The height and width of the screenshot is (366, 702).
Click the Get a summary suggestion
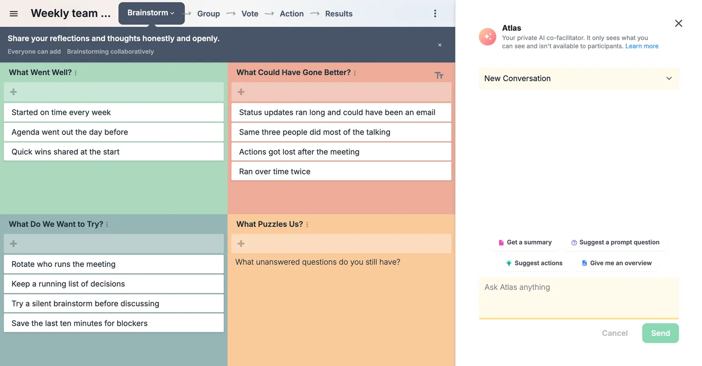[x=525, y=242]
